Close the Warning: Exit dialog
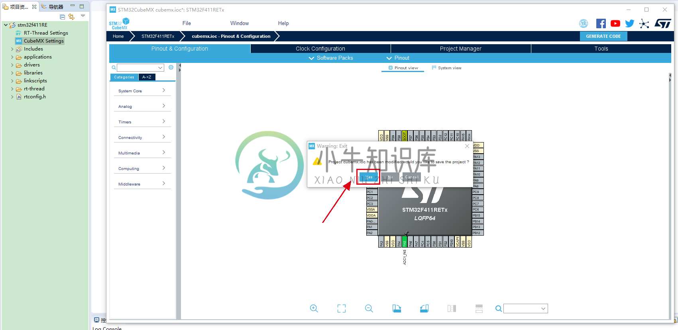Screen dimensions: 678x330 tap(467, 146)
